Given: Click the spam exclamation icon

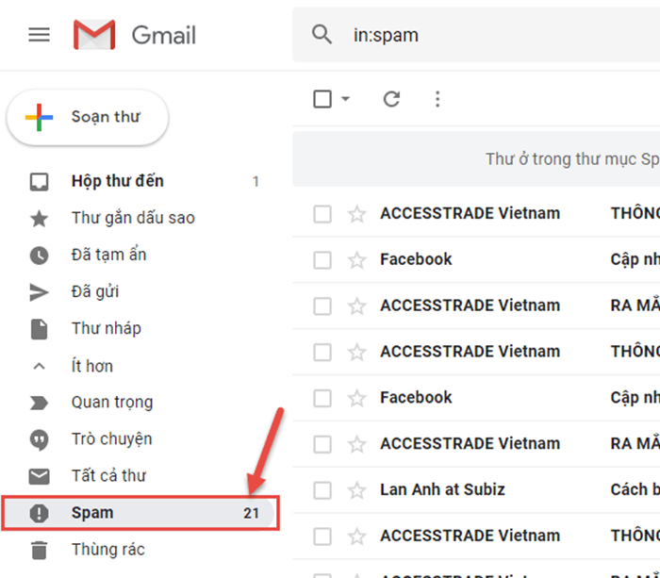Looking at the screenshot, I should coord(39,513).
